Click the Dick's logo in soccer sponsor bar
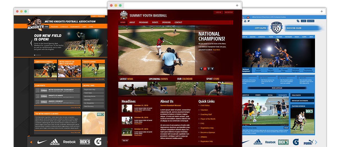The image size is (340, 147). point(283,142)
